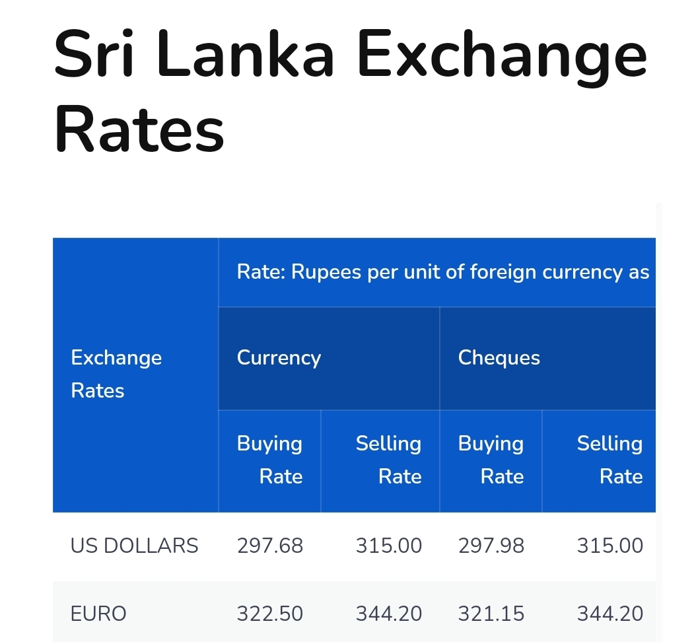Screen dimensions: 696x642
Task: Click US dollar currency selling rate cell
Action: (x=388, y=546)
